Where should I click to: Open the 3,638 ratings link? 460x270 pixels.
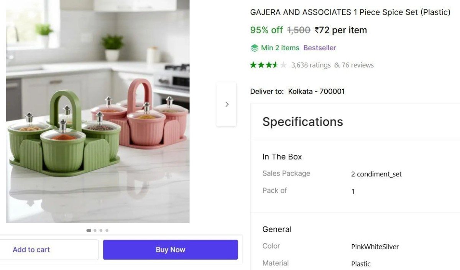click(x=311, y=65)
